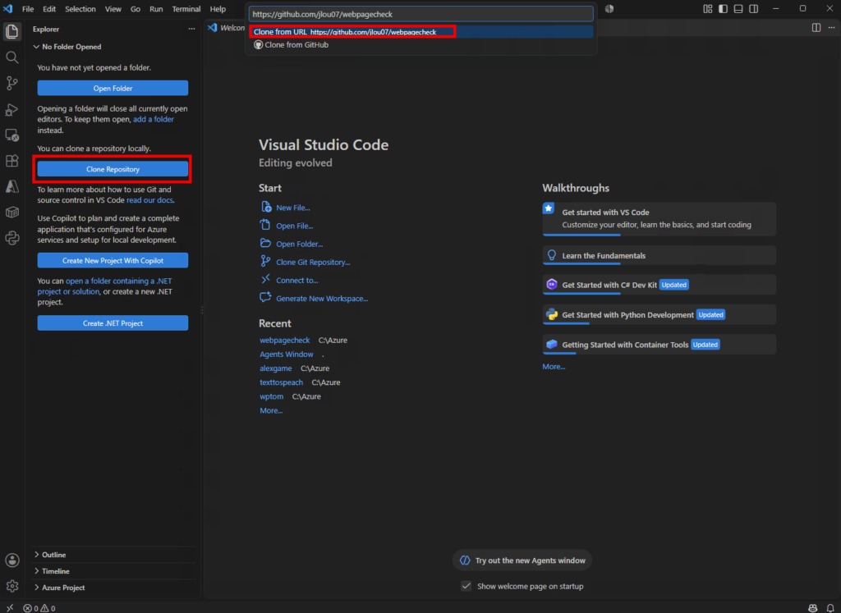Click the Create .NET Project button
Screen dimensions: 841x613
[113, 323]
